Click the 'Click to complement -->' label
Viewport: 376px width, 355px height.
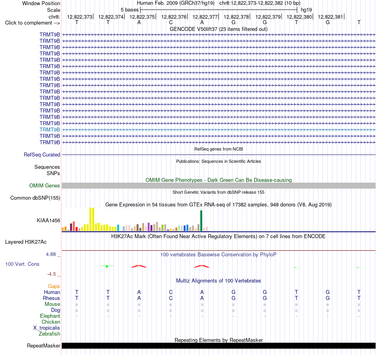[x=32, y=23]
